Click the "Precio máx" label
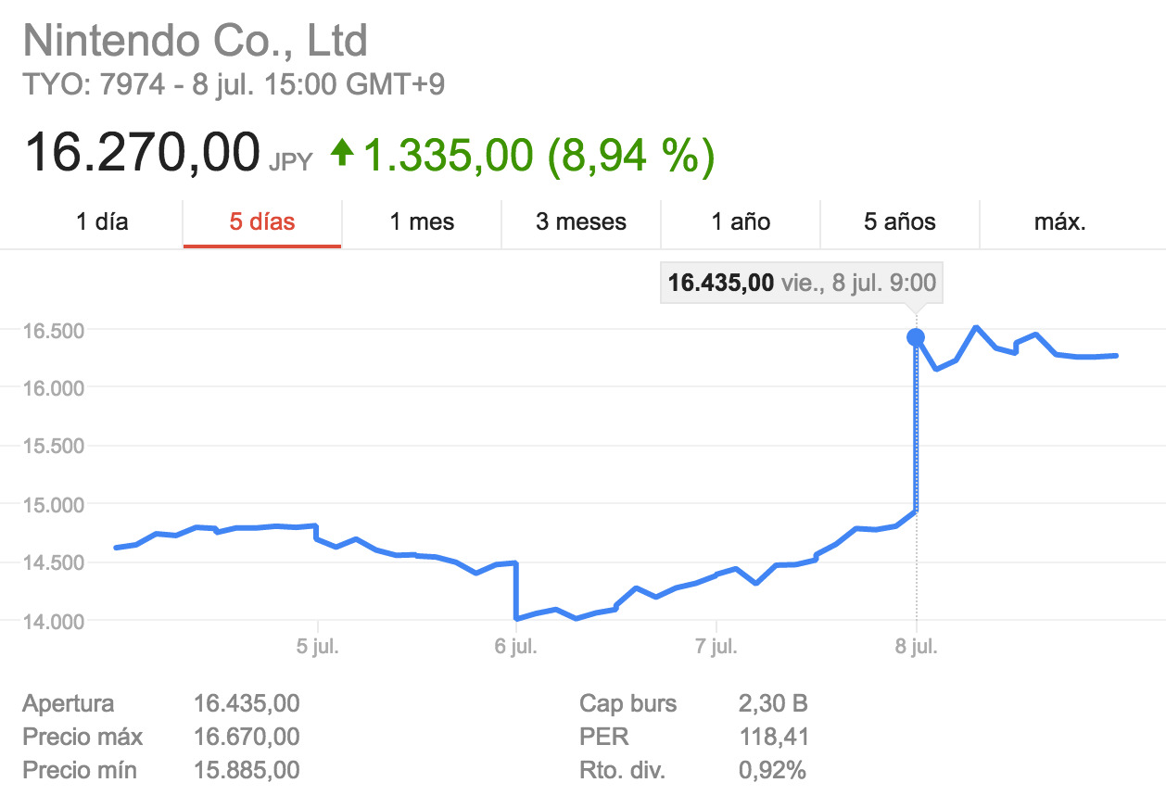 point(82,737)
